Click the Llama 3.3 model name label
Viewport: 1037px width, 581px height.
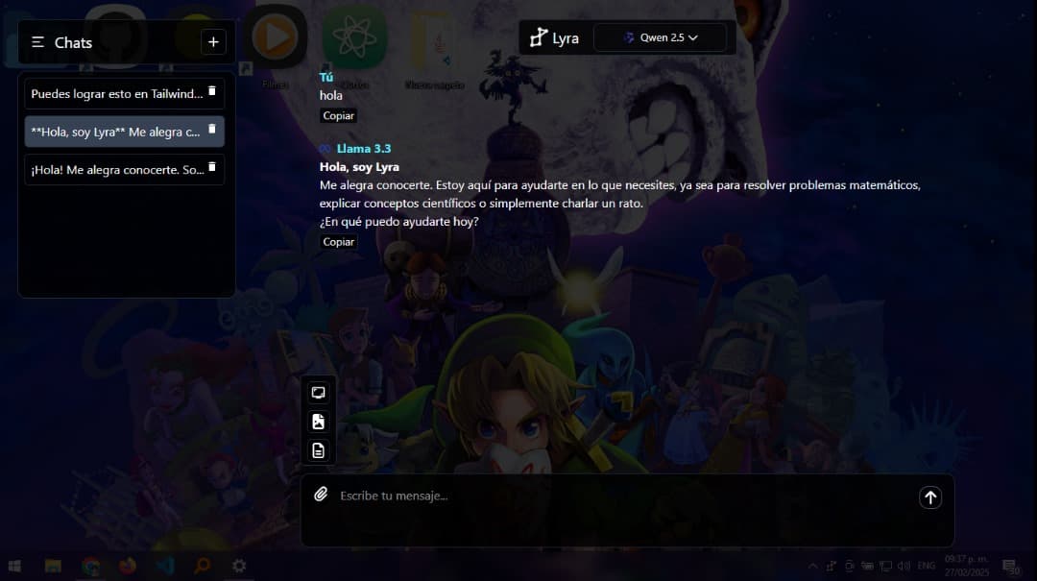(x=364, y=148)
